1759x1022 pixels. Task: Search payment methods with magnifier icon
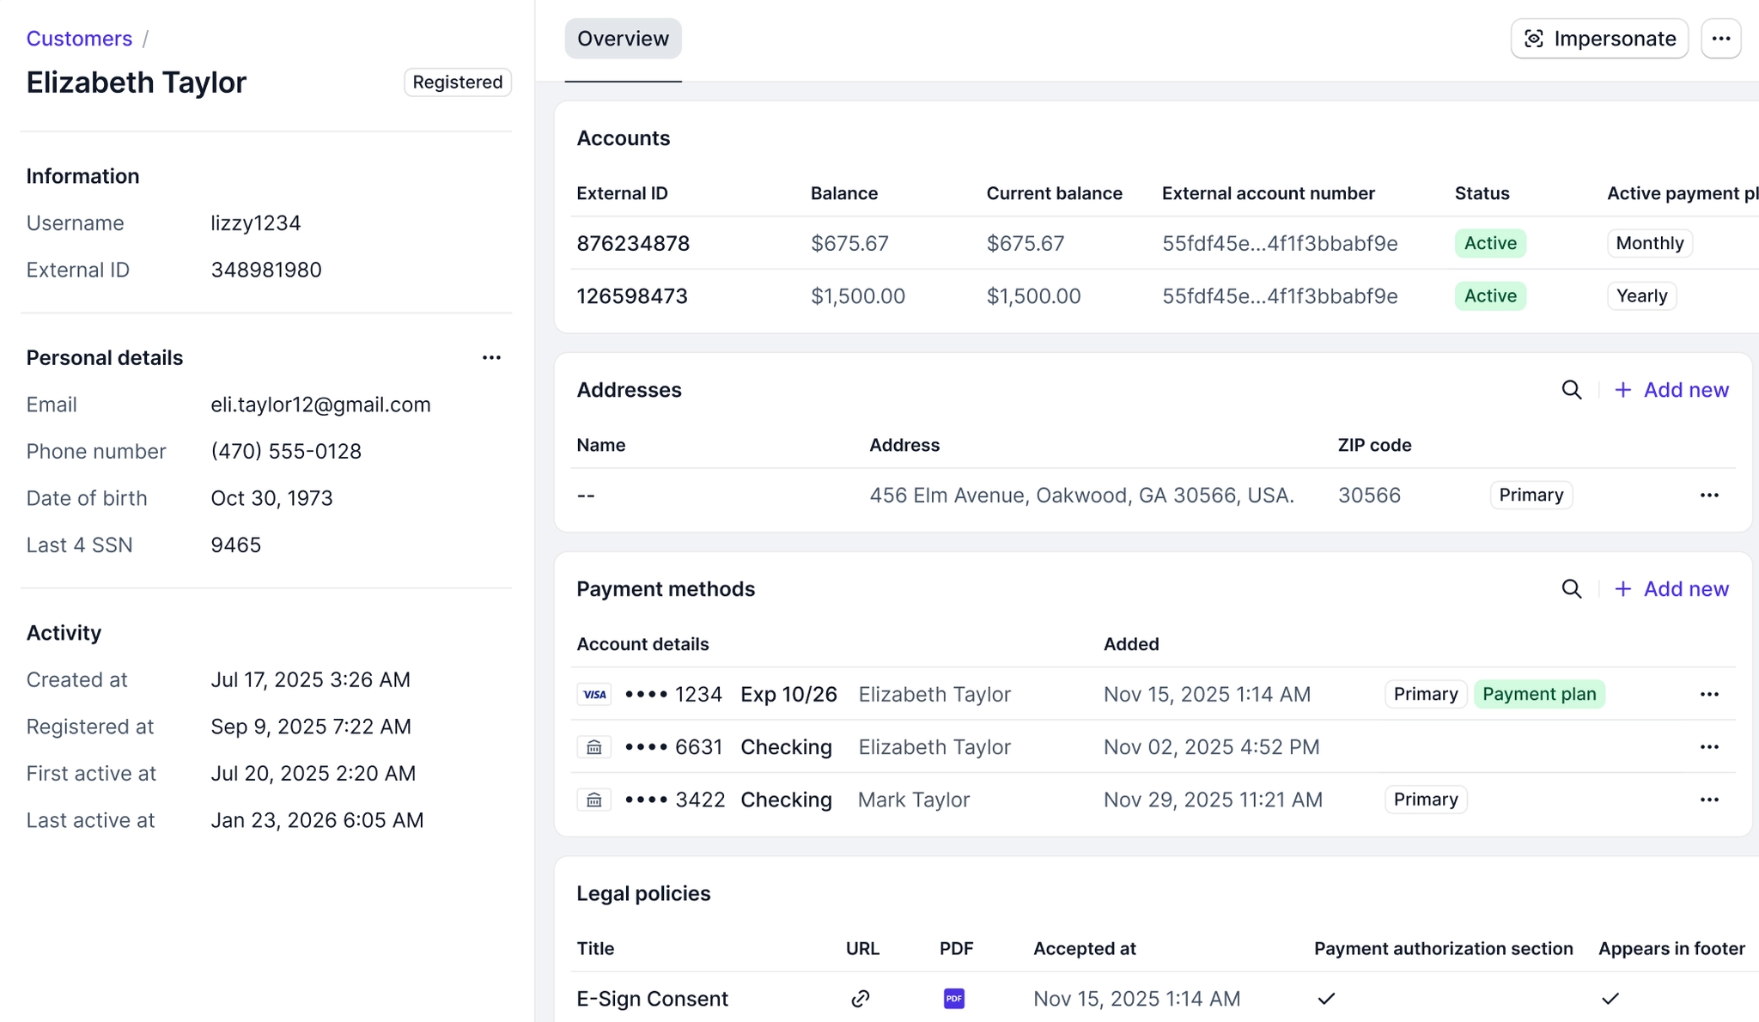(x=1571, y=589)
